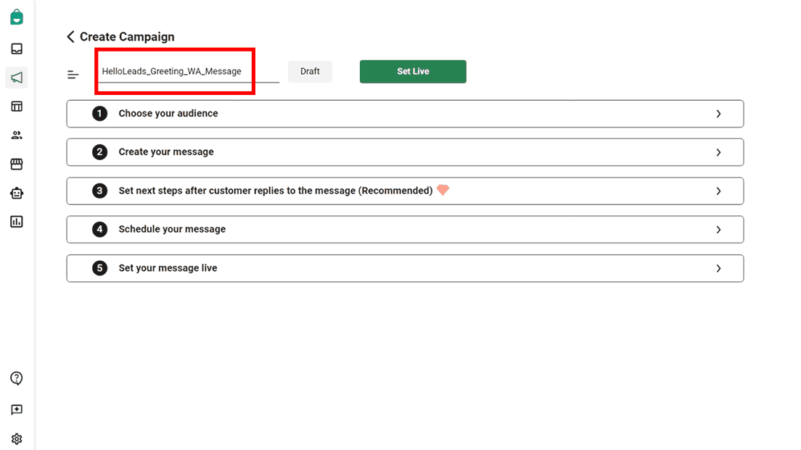801x450 pixels.
Task: Open the contacts people icon
Action: (x=17, y=136)
